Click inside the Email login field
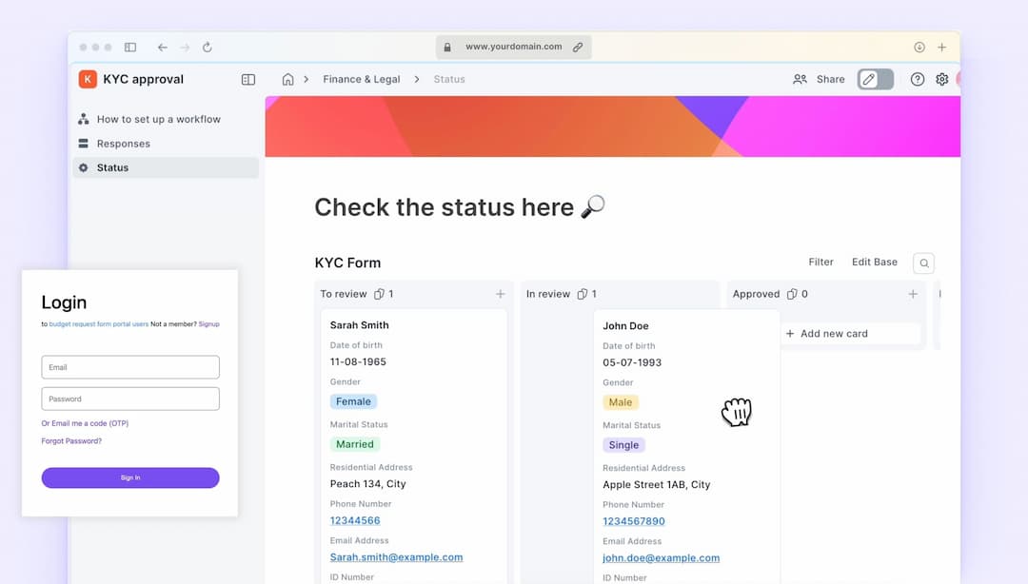 pyautogui.click(x=129, y=366)
